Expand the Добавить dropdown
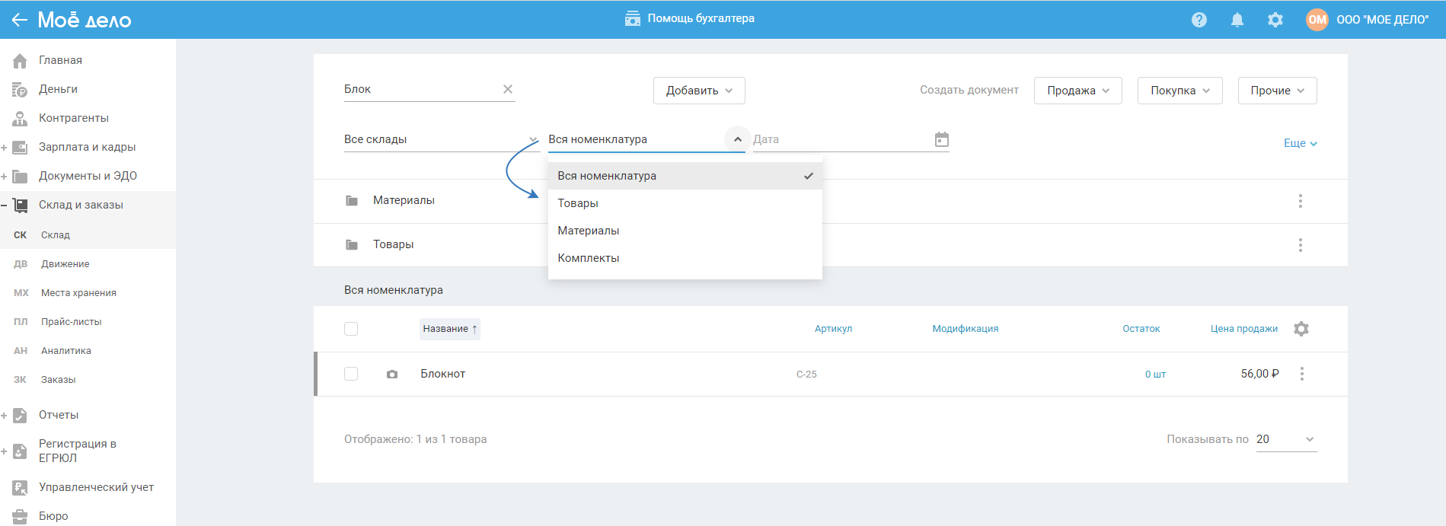The width and height of the screenshot is (1446, 526). pyautogui.click(x=698, y=91)
